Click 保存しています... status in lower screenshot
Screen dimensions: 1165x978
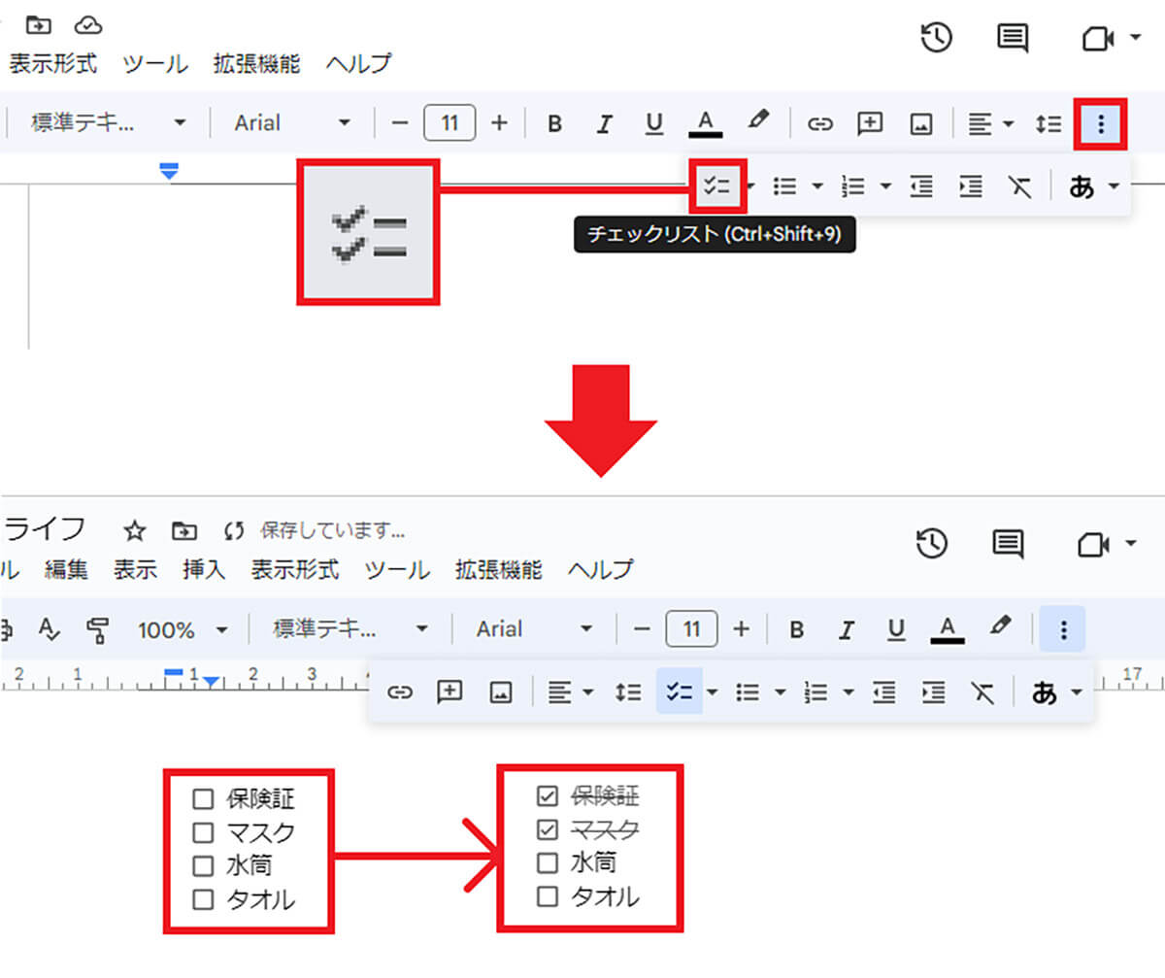(332, 530)
